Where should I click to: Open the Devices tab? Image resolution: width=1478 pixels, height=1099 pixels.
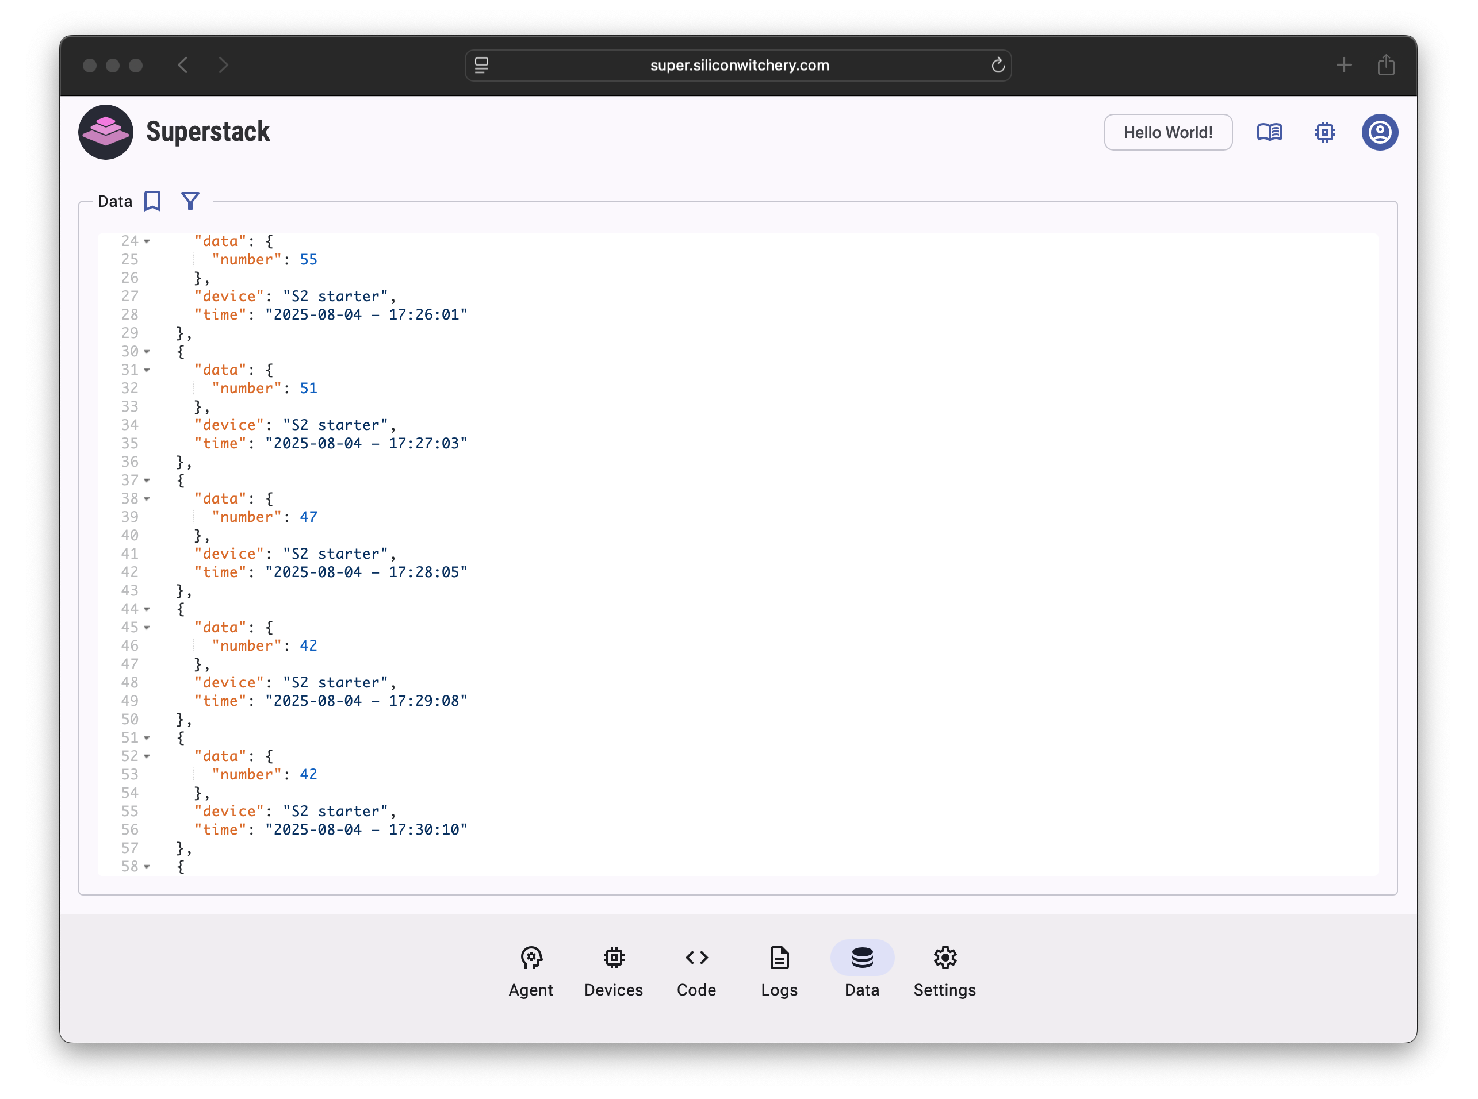click(614, 971)
